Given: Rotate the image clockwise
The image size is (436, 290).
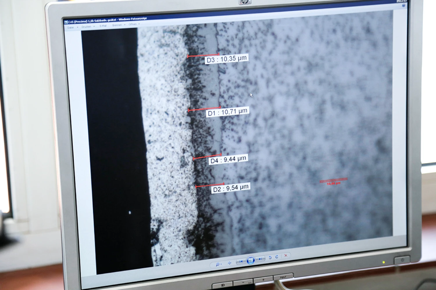Looking at the screenshot, I should coord(277,257).
